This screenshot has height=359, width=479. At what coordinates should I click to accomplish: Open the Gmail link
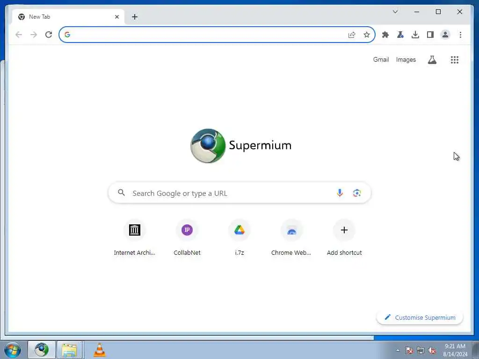click(381, 59)
